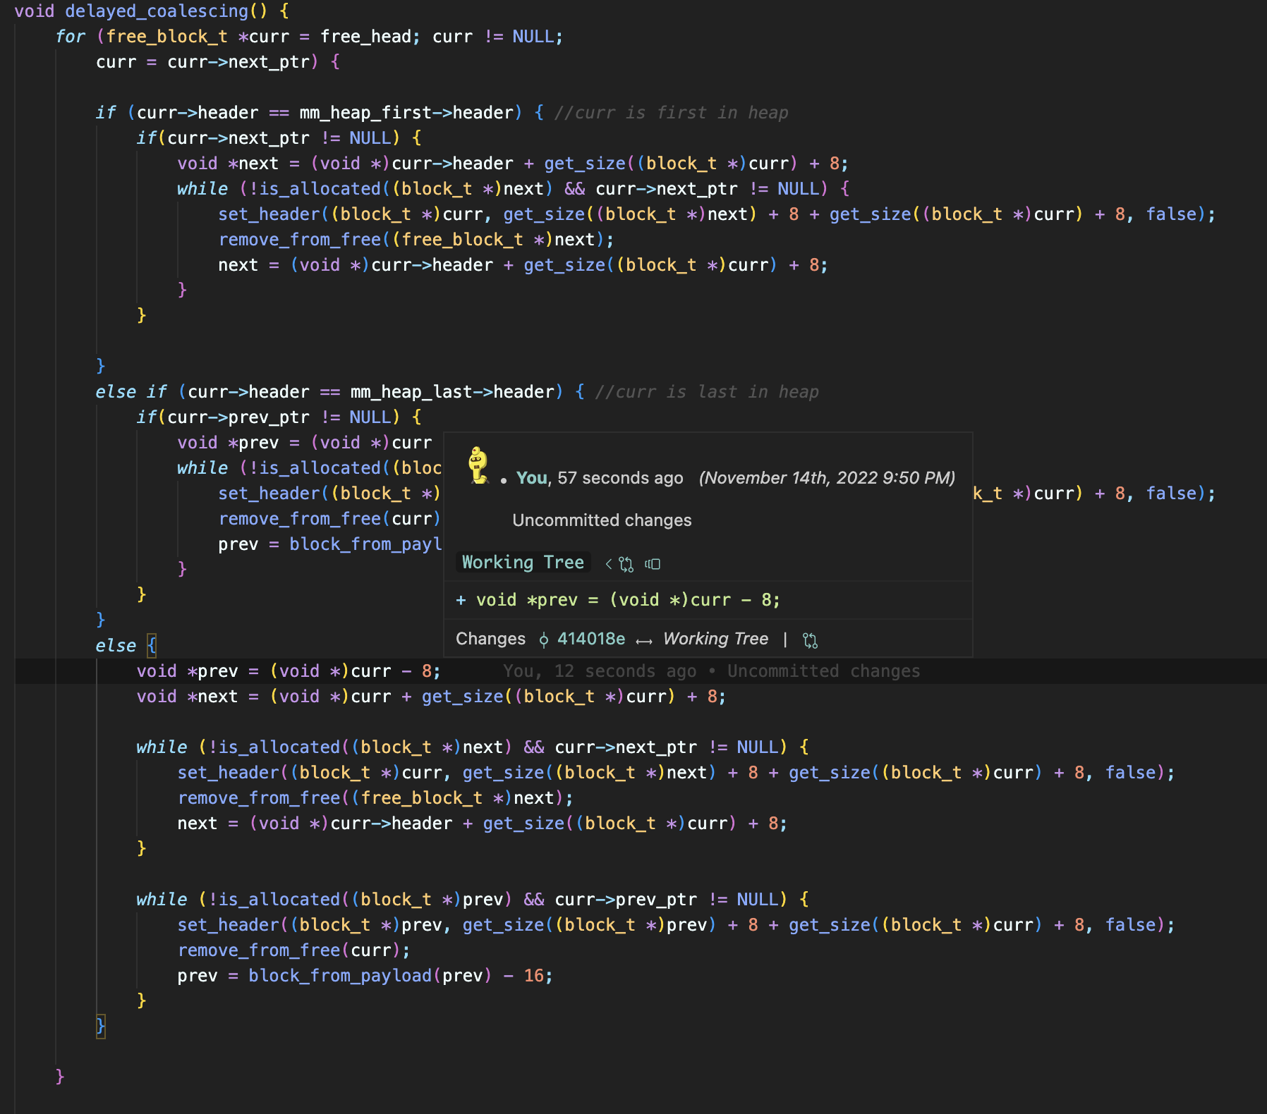Click the commit icon before 414018e

pos(544,639)
